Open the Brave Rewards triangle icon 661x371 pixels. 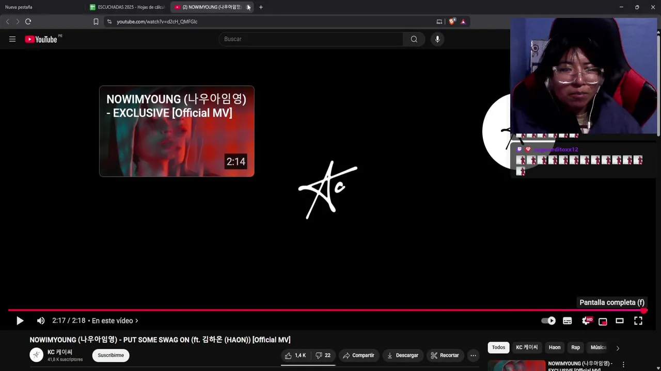click(463, 22)
